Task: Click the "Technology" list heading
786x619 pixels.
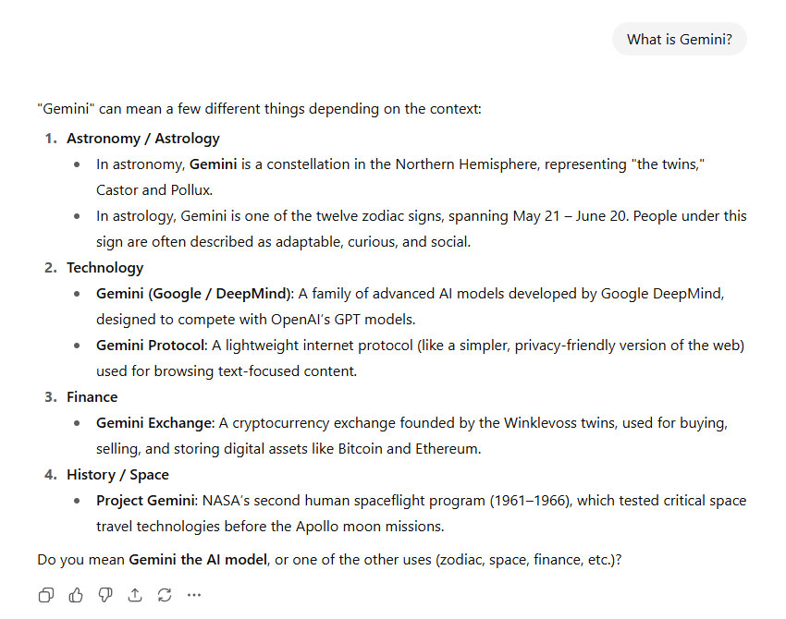Action: (x=104, y=268)
